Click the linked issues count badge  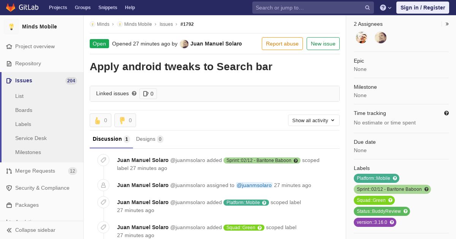[148, 94]
